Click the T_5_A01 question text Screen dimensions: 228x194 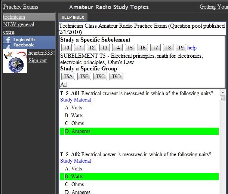click(137, 93)
